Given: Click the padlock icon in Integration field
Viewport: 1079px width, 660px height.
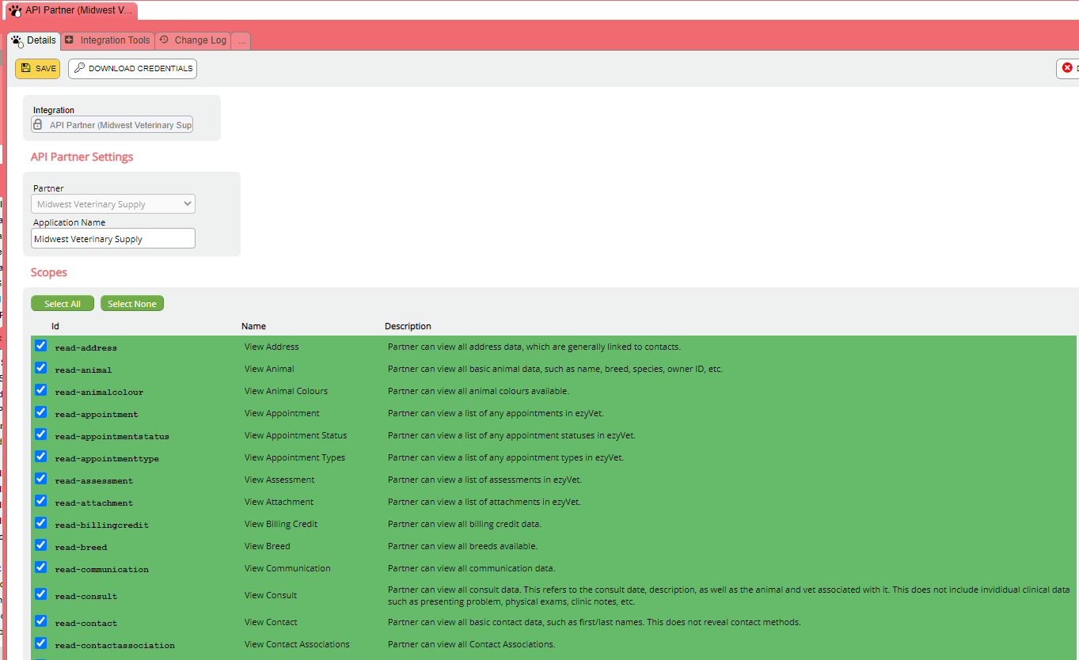Looking at the screenshot, I should coord(37,125).
